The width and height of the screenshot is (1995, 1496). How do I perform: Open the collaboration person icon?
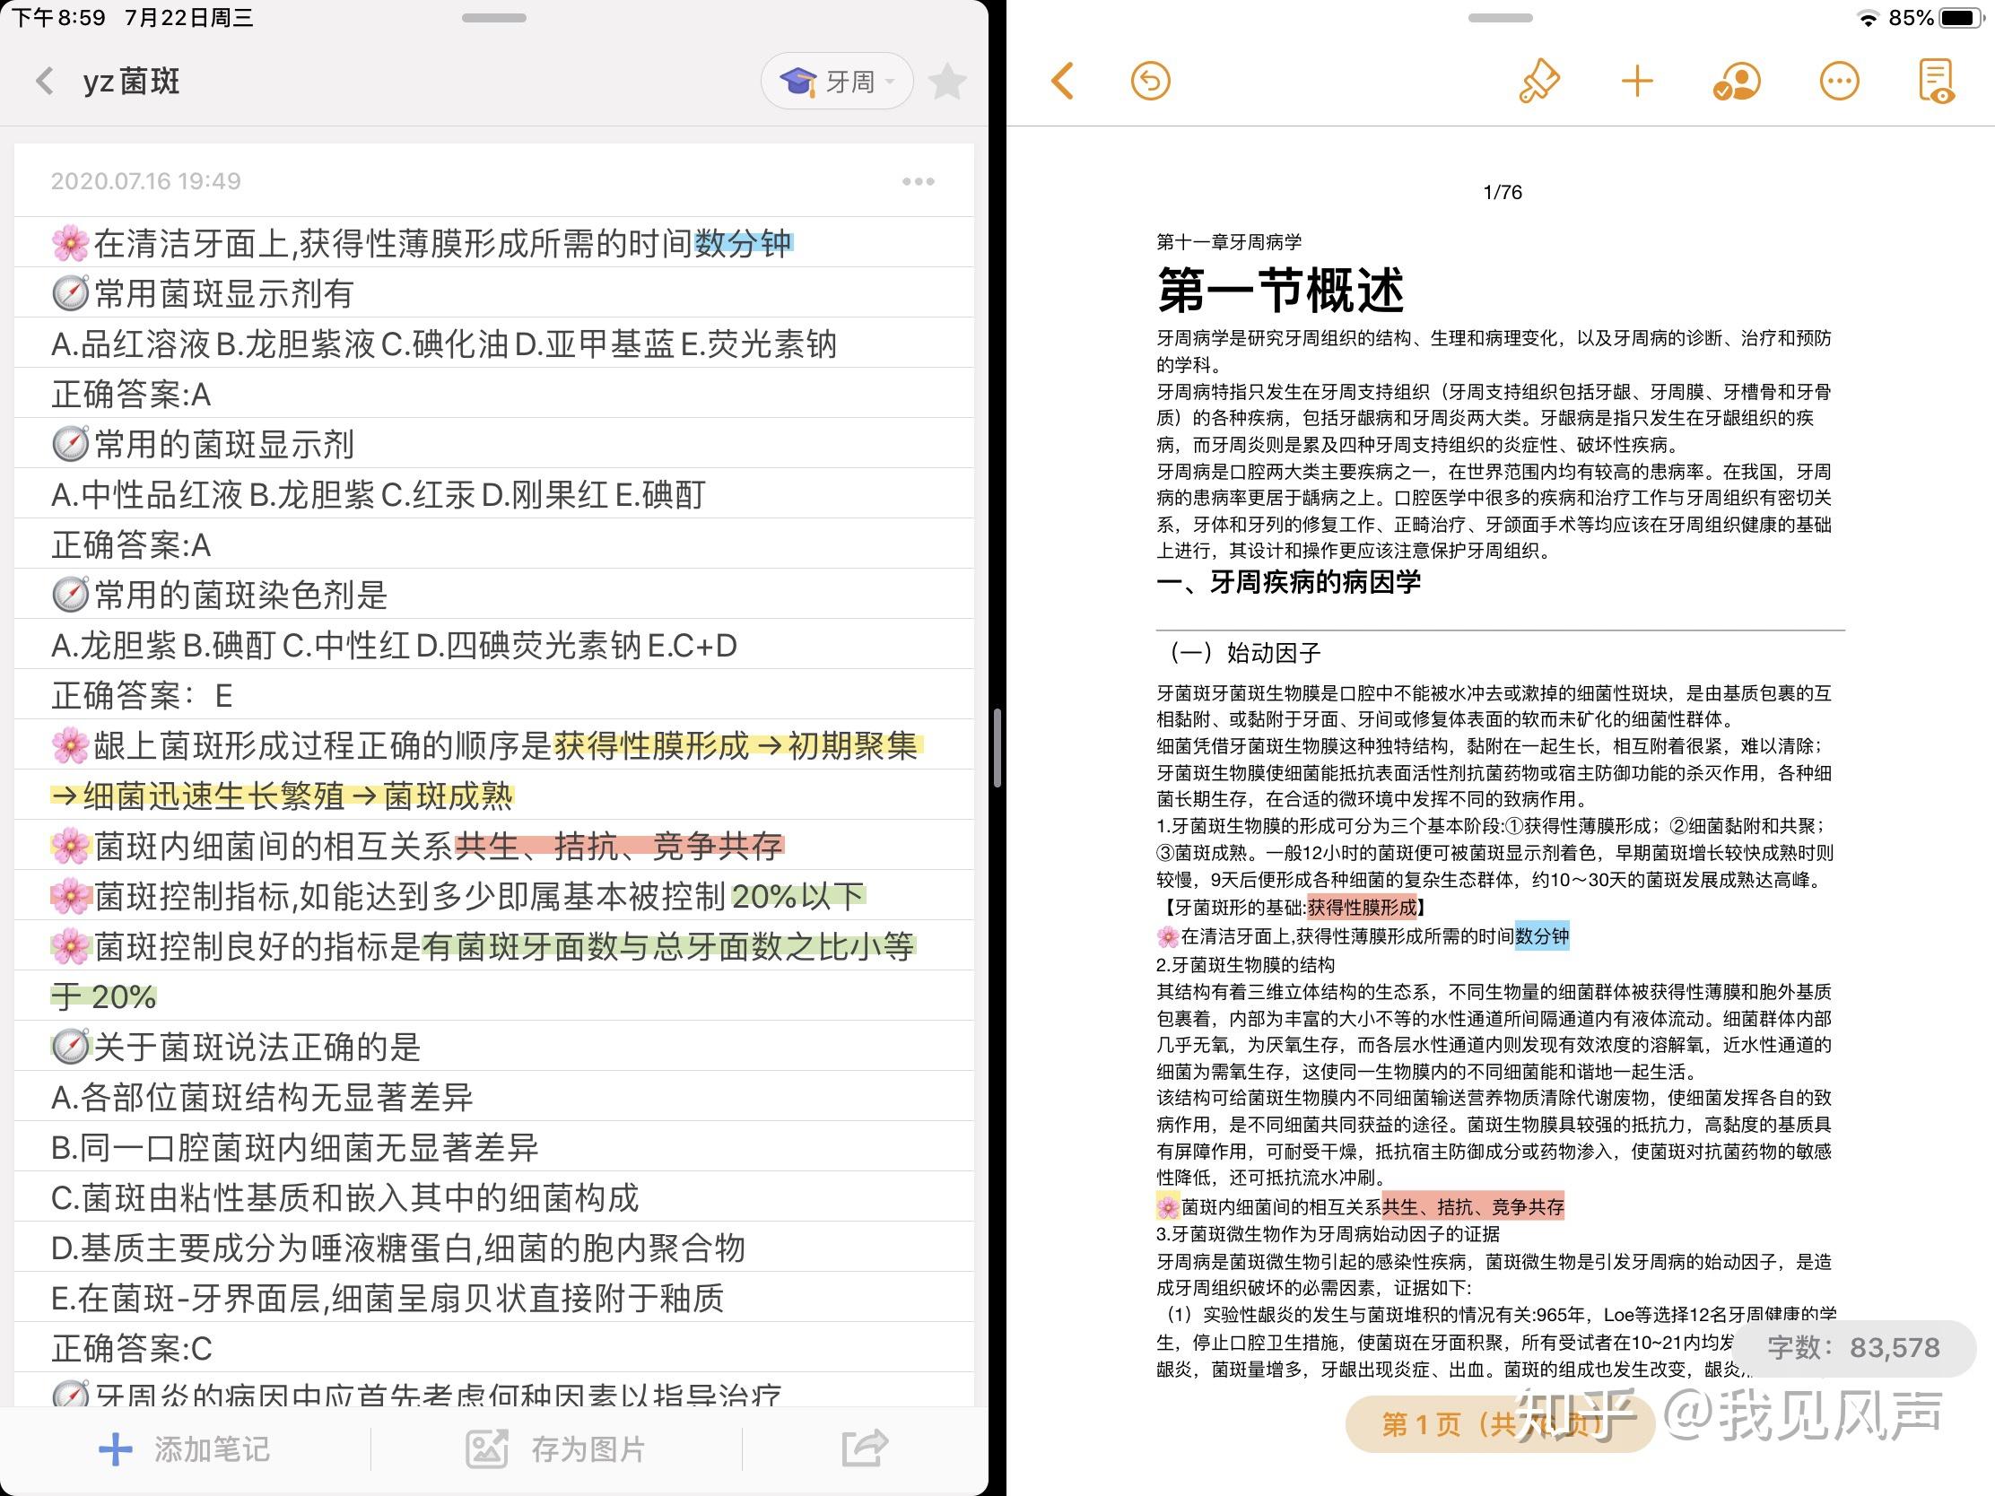click(x=1736, y=81)
